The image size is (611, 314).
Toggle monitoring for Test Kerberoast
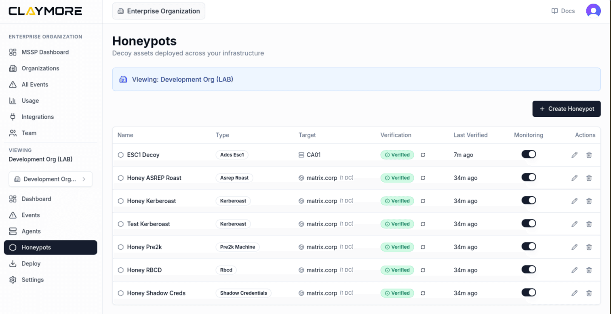pyautogui.click(x=529, y=223)
